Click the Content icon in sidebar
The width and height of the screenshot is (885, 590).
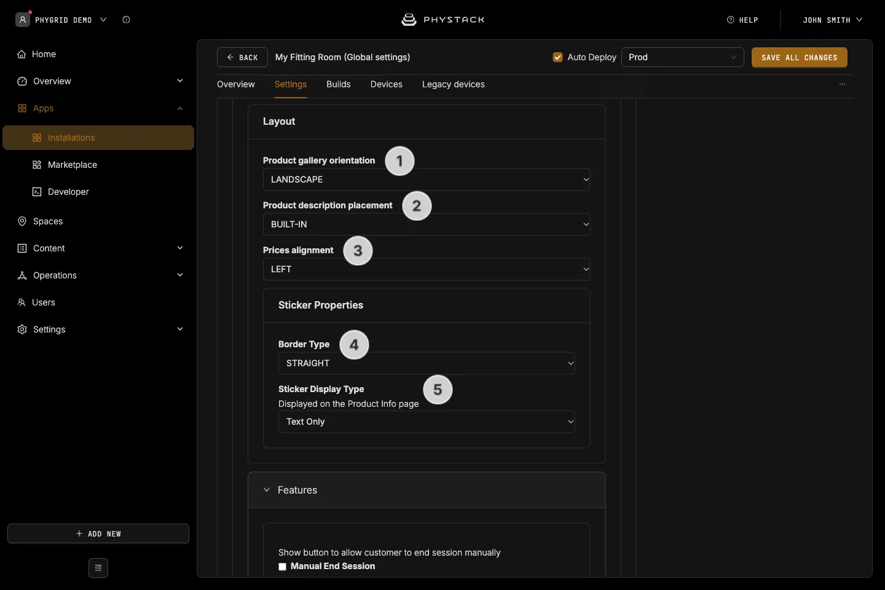pyautogui.click(x=22, y=248)
